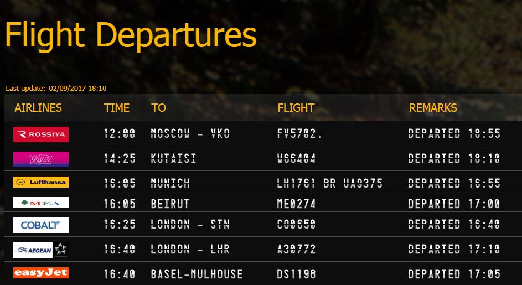Select the Cobalt airline logo
The width and height of the screenshot is (522, 285).
coord(41,225)
